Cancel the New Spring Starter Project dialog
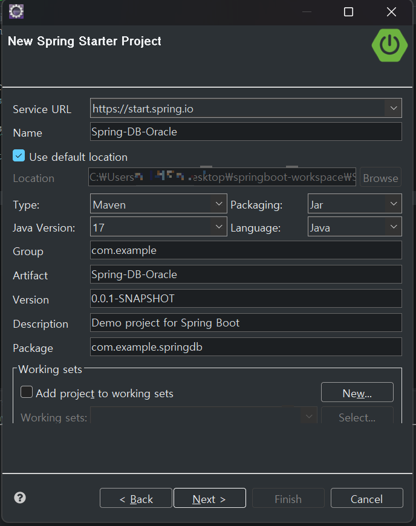416x526 pixels. 366,498
